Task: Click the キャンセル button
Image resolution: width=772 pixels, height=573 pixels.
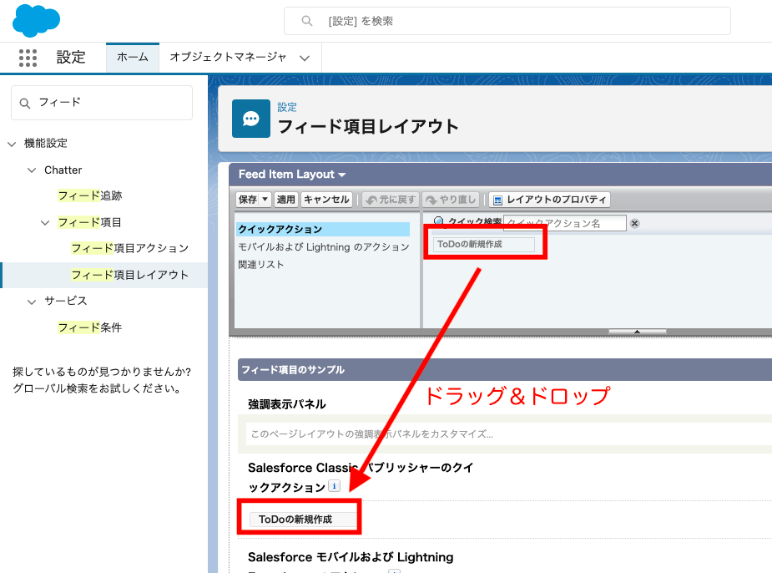Action: tap(326, 199)
